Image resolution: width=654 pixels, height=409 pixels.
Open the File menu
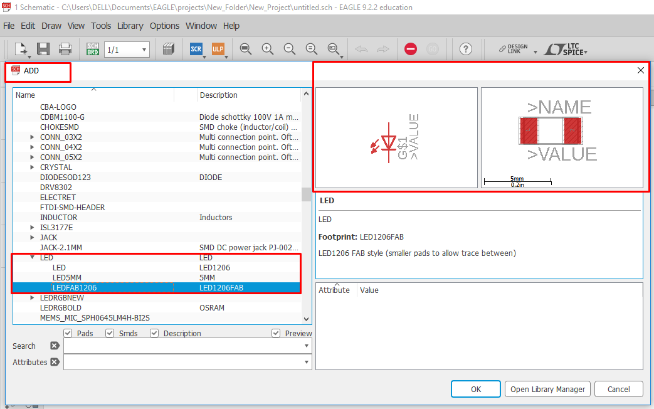(x=9, y=26)
